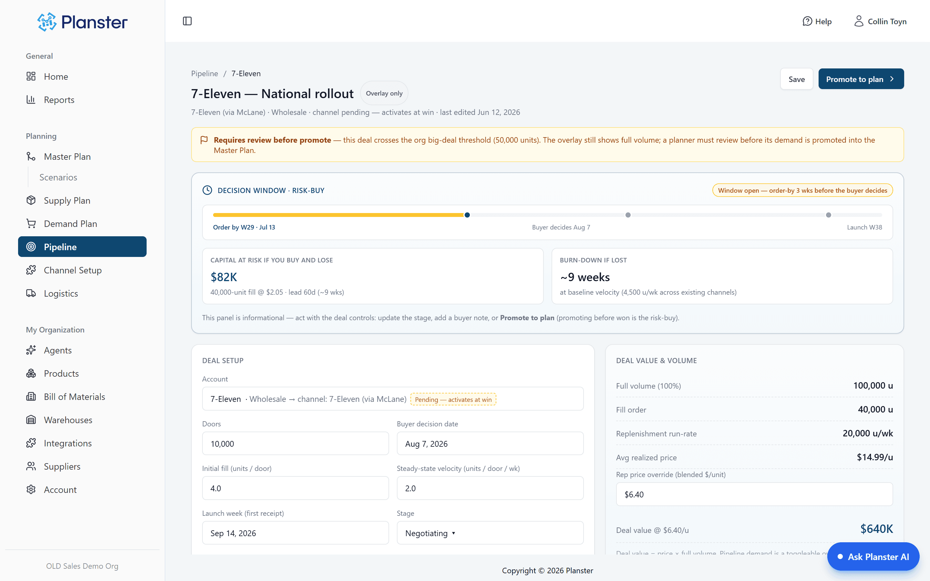Image resolution: width=930 pixels, height=581 pixels.
Task: Click the 20,000 u/wk replenishment value
Action: pyautogui.click(x=868, y=433)
